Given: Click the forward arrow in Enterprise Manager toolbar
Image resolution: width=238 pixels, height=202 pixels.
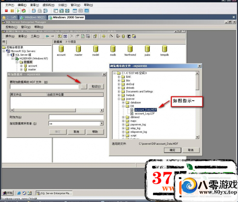Looking at the screenshot, I should pyautogui.click(x=52, y=36).
